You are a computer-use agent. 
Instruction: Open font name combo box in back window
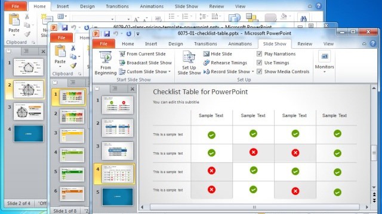(93, 19)
